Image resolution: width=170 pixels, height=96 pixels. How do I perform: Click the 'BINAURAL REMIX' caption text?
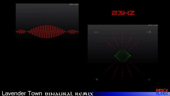(x=69, y=94)
